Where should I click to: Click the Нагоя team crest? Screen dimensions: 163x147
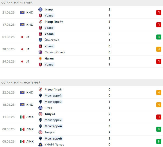point(40,58)
